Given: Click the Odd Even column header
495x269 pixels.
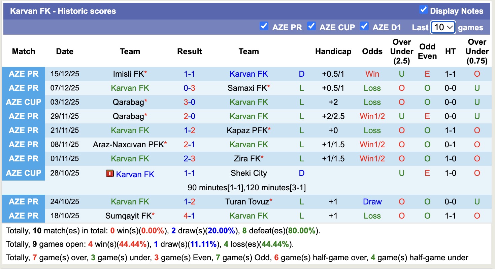Looking at the screenshot, I should (x=427, y=51).
